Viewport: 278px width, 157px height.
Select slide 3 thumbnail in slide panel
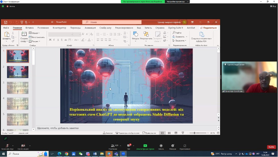[18, 88]
